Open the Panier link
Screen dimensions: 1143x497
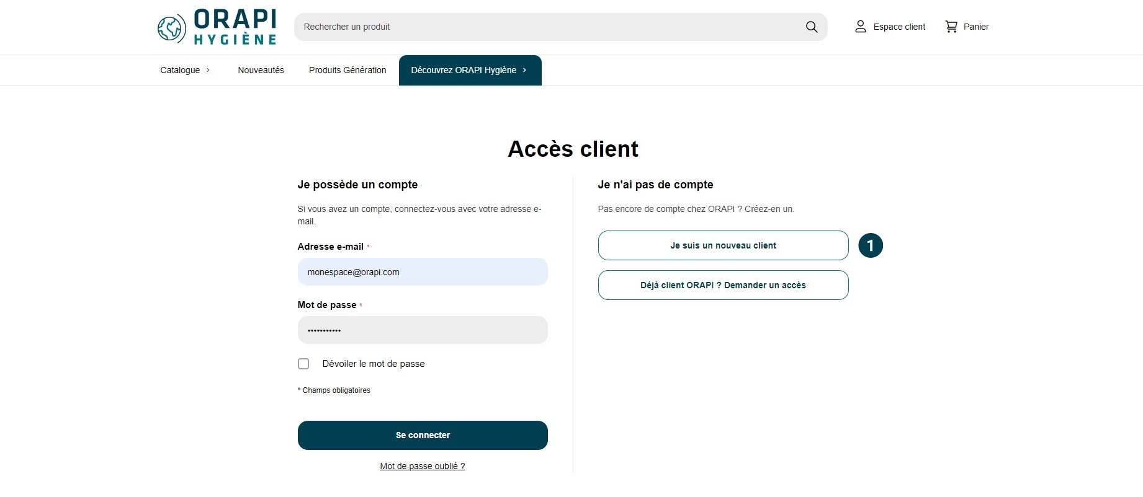pyautogui.click(x=976, y=27)
